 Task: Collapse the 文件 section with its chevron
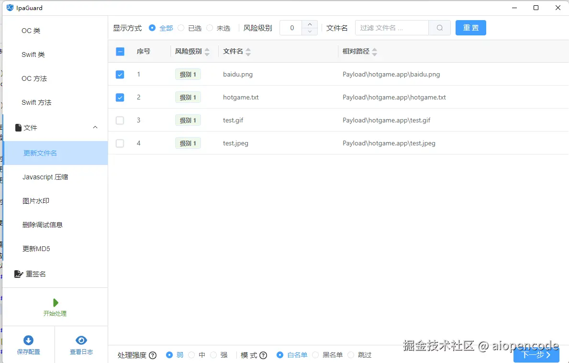[95, 127]
